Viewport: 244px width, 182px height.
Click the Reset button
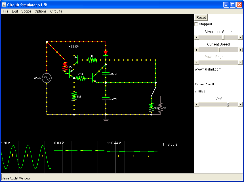coord(201,17)
